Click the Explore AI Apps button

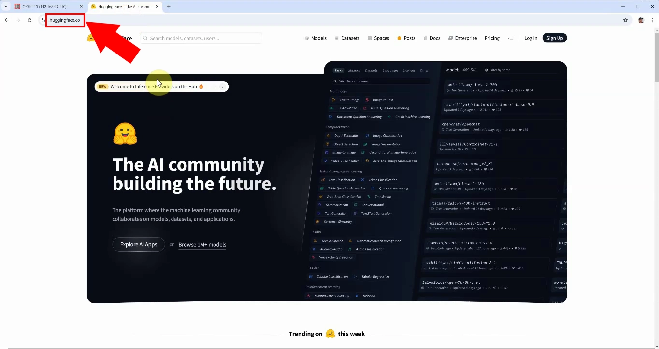pyautogui.click(x=139, y=244)
